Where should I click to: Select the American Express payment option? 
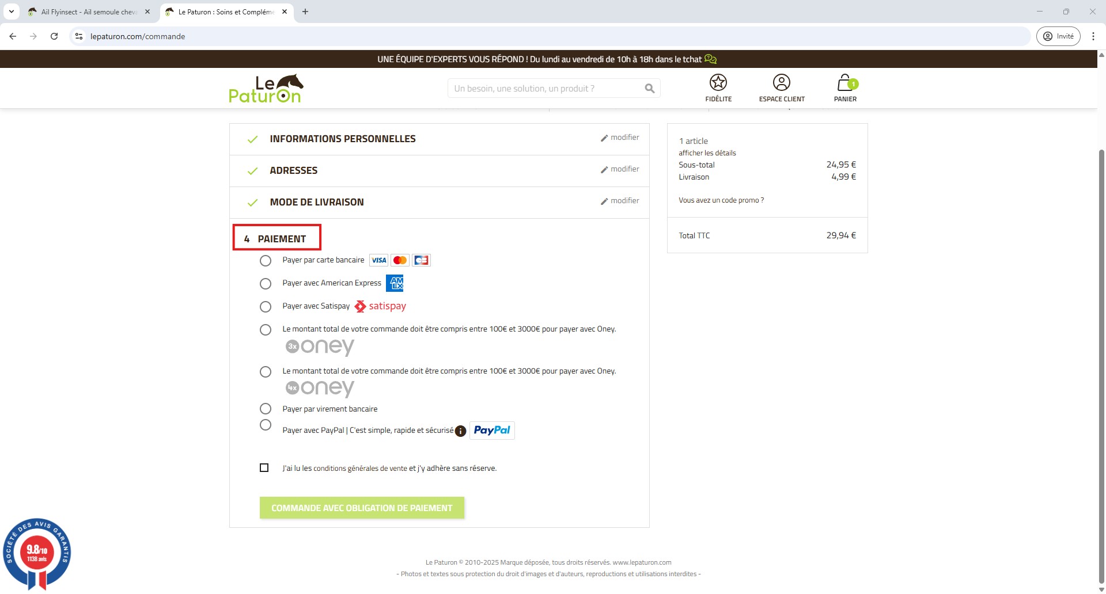coord(266,284)
